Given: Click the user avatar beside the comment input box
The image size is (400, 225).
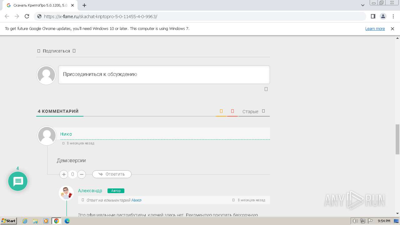Looking at the screenshot, I should (46, 75).
